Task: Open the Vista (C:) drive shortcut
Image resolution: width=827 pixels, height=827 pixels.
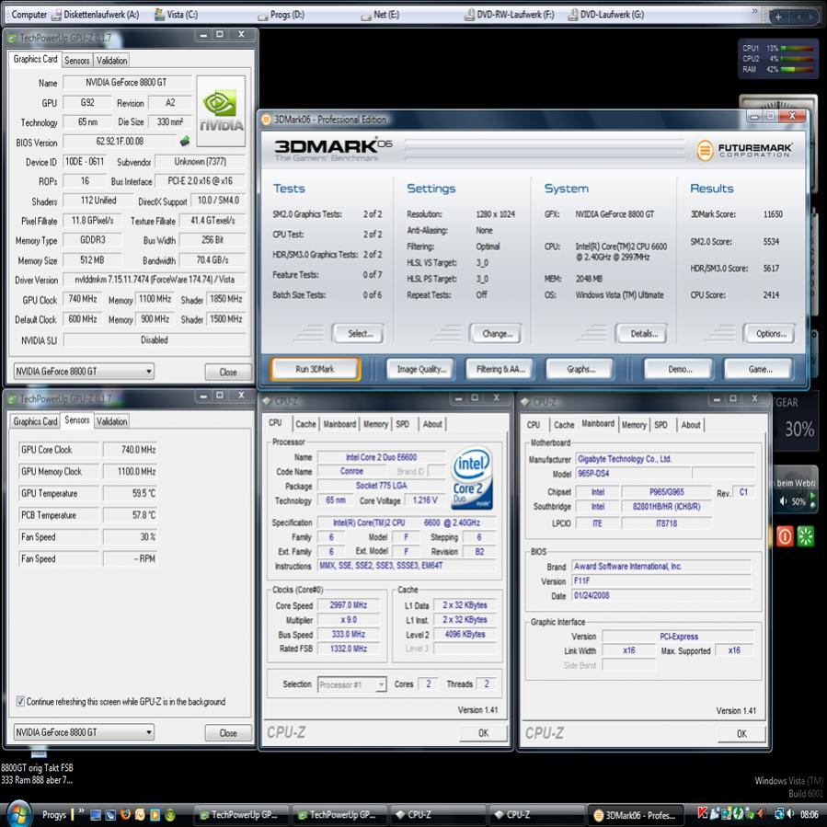Action: [176, 15]
